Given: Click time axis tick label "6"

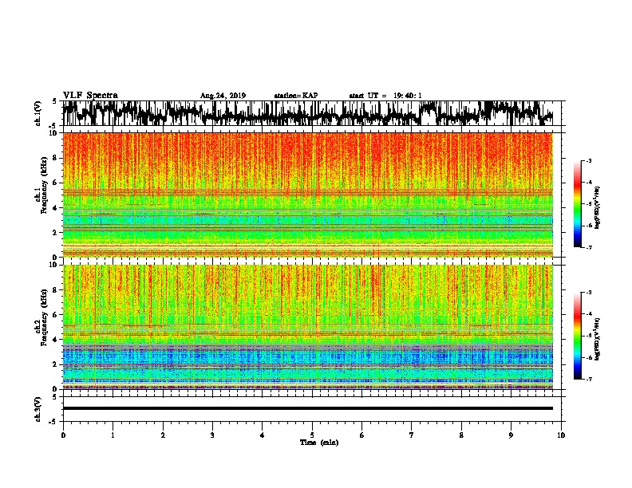Looking at the screenshot, I should coord(361,435).
